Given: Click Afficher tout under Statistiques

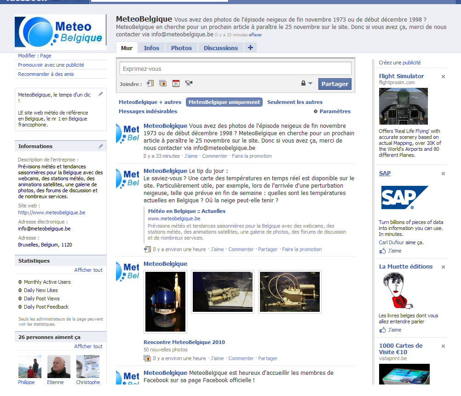Looking at the screenshot, I should pos(88,270).
